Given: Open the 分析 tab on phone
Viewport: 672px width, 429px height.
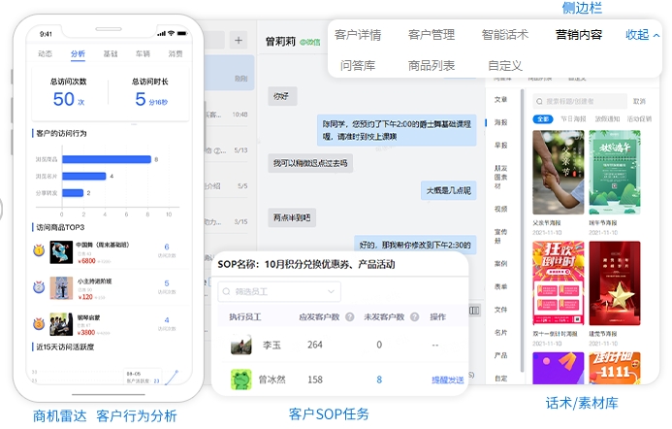Looking at the screenshot, I should click(78, 54).
